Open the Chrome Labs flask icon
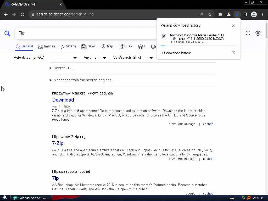The width and height of the screenshot is (268, 201). (228, 15)
